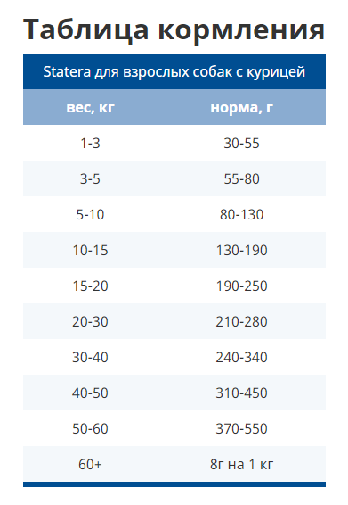
Task: Select the 1-3 weight cell
Action: tap(90, 143)
